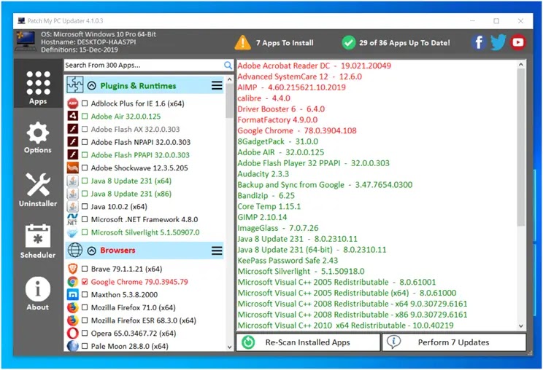This screenshot has height=370, width=543.
Task: Click the Google Chrome icon
Action: pyautogui.click(x=72, y=282)
